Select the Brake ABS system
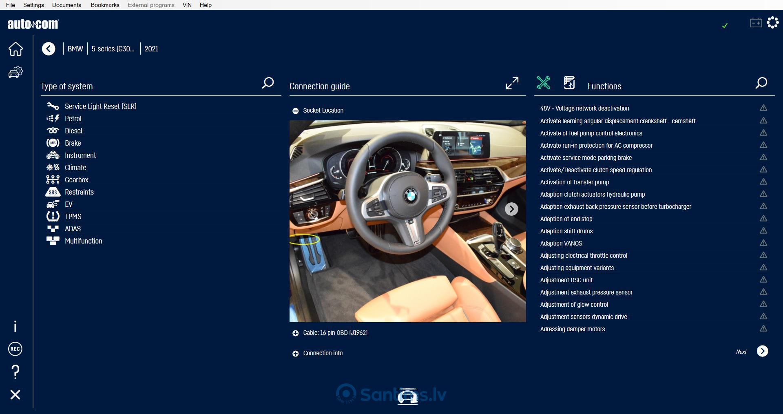783x414 pixels. 73,143
